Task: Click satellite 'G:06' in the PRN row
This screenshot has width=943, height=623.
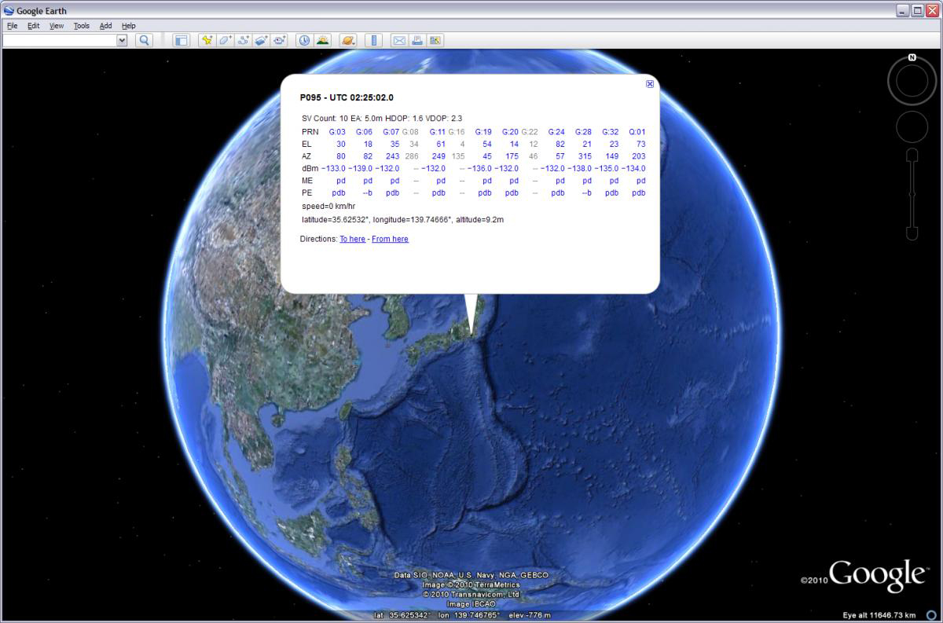Action: click(x=364, y=132)
